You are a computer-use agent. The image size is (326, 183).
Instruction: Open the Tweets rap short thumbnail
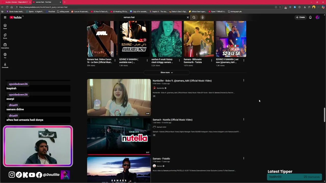point(102,39)
